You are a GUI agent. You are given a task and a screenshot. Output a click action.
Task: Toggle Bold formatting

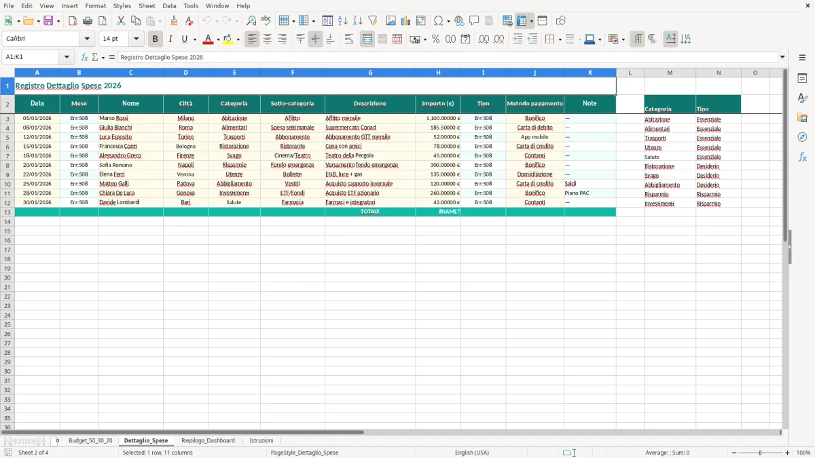[156, 39]
